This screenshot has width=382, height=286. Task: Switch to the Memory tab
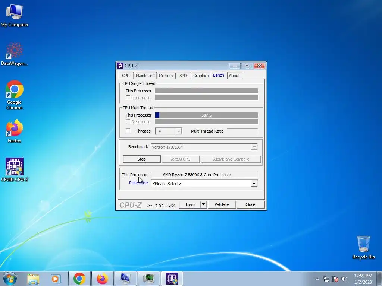tap(166, 76)
